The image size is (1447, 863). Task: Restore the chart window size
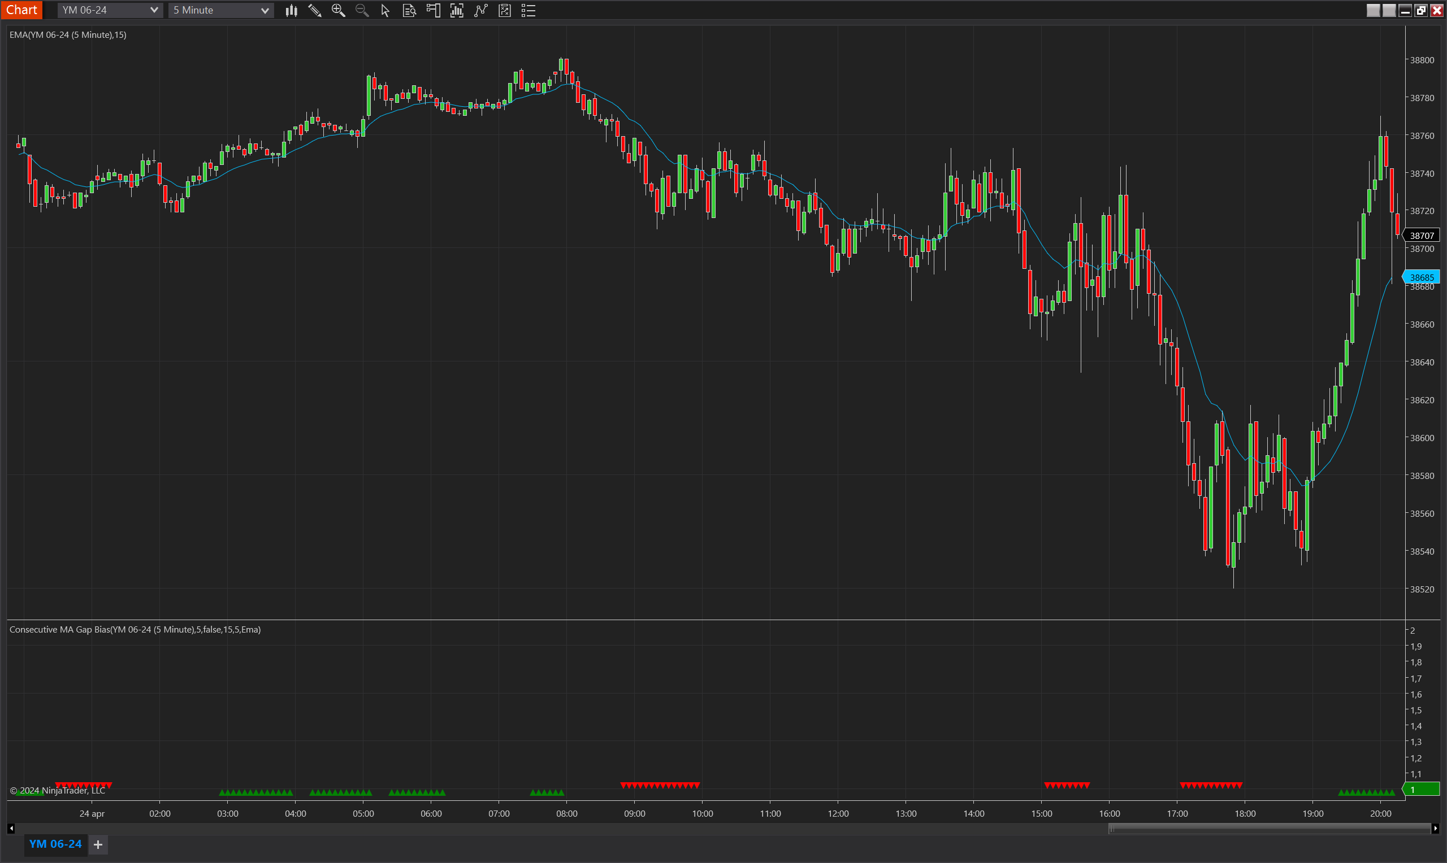[1421, 10]
